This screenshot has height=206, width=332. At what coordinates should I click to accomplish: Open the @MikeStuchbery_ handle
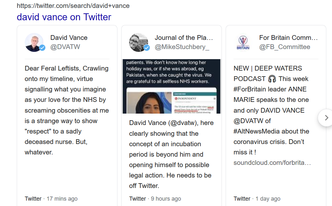(x=182, y=47)
